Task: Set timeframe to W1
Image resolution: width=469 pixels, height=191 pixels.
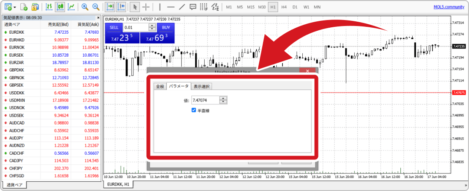Action: tap(306, 6)
